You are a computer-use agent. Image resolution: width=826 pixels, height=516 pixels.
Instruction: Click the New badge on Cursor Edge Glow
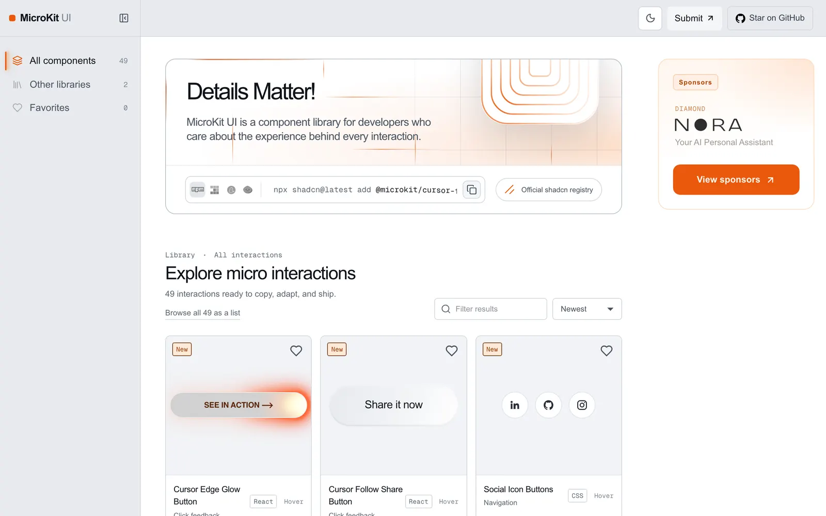coord(182,349)
